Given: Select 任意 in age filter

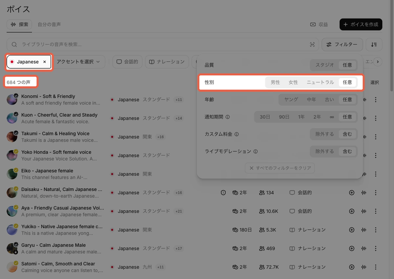Looking at the screenshot, I should pyautogui.click(x=347, y=99).
